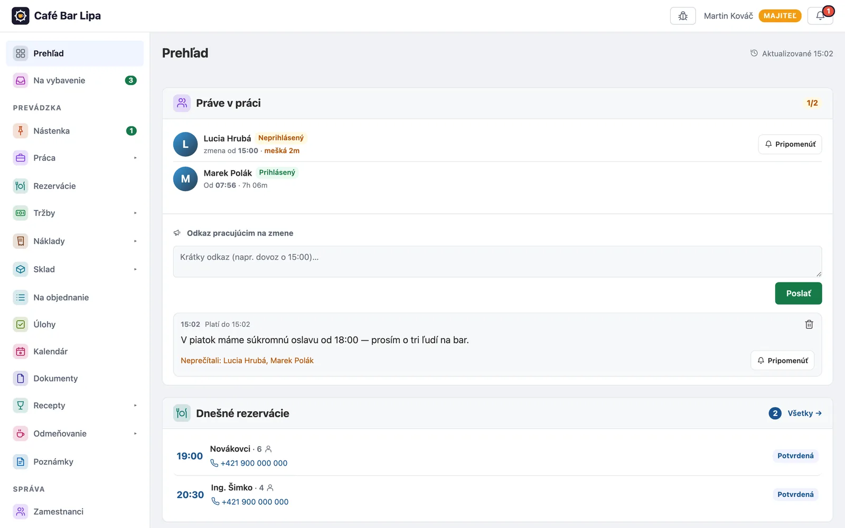The width and height of the screenshot is (845, 528).
Task: Click the Poznámky note icon
Action: (21, 461)
